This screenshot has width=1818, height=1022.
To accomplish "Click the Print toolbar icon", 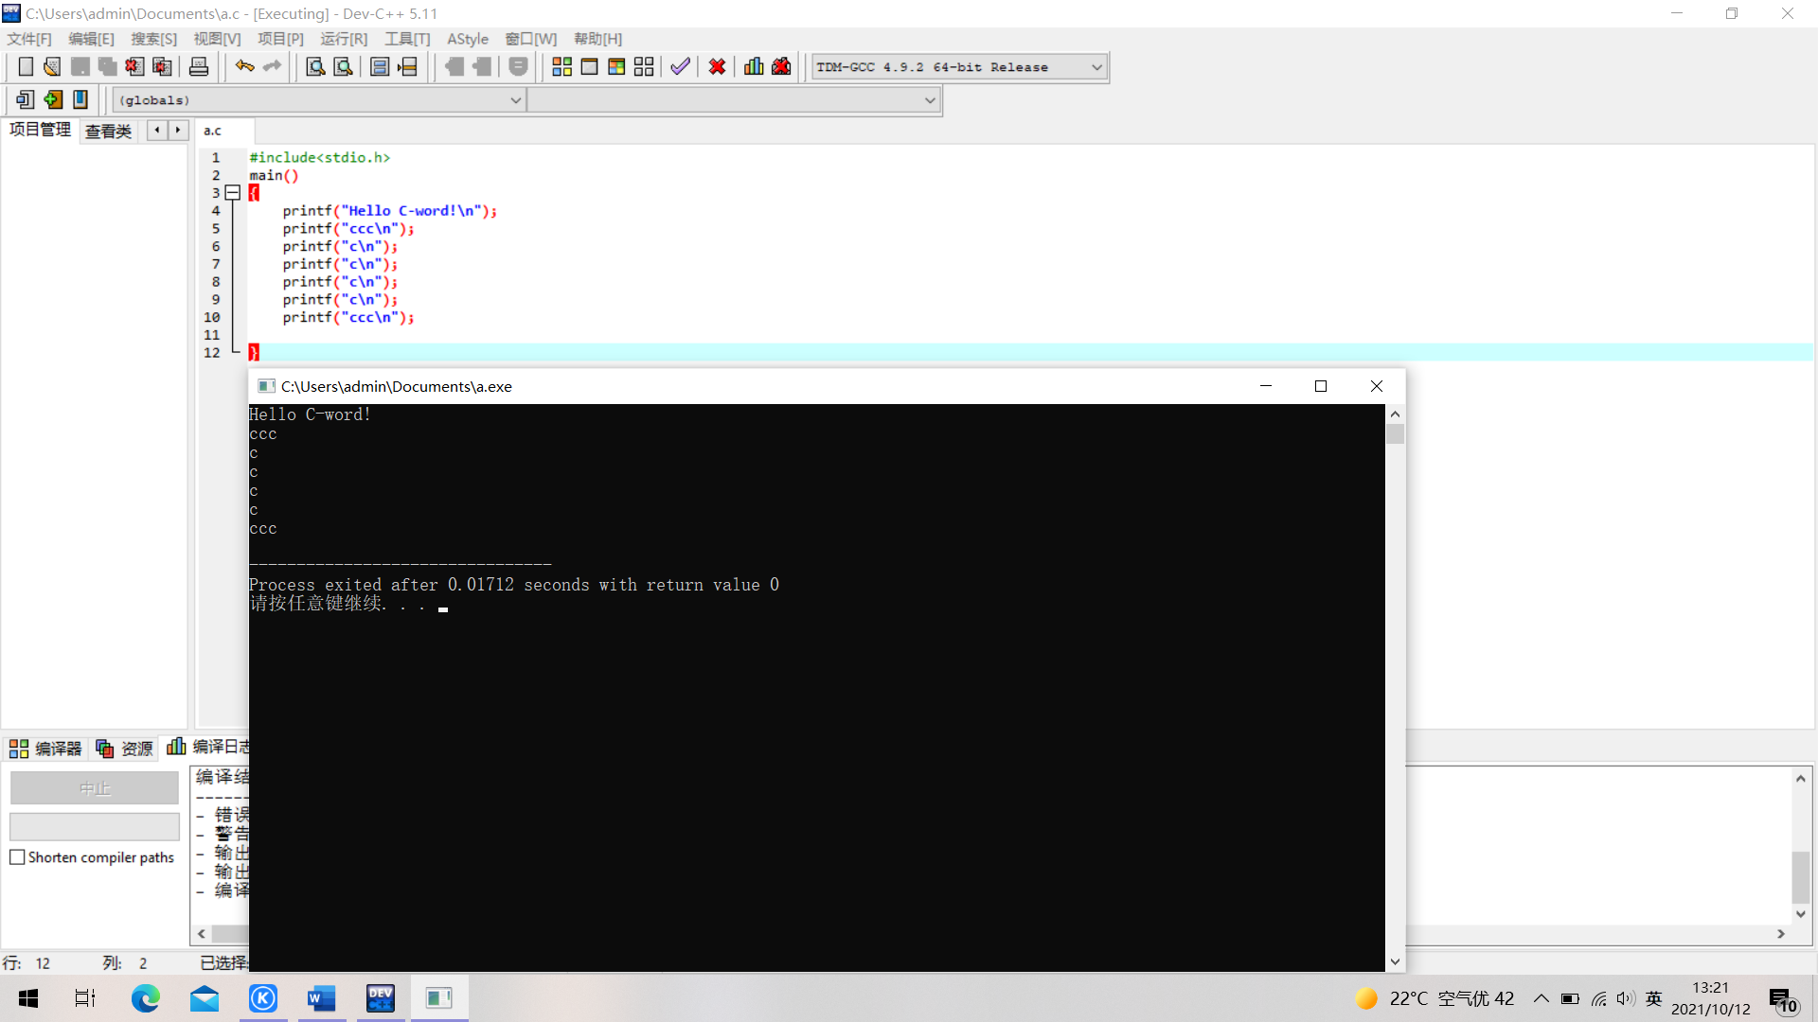I will pyautogui.click(x=199, y=66).
